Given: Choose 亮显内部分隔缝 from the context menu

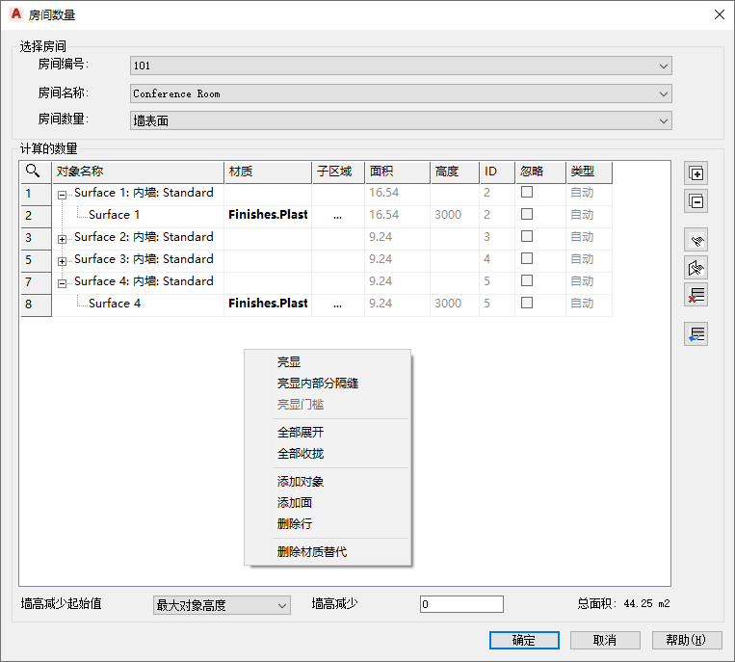Looking at the screenshot, I should click(328, 384).
